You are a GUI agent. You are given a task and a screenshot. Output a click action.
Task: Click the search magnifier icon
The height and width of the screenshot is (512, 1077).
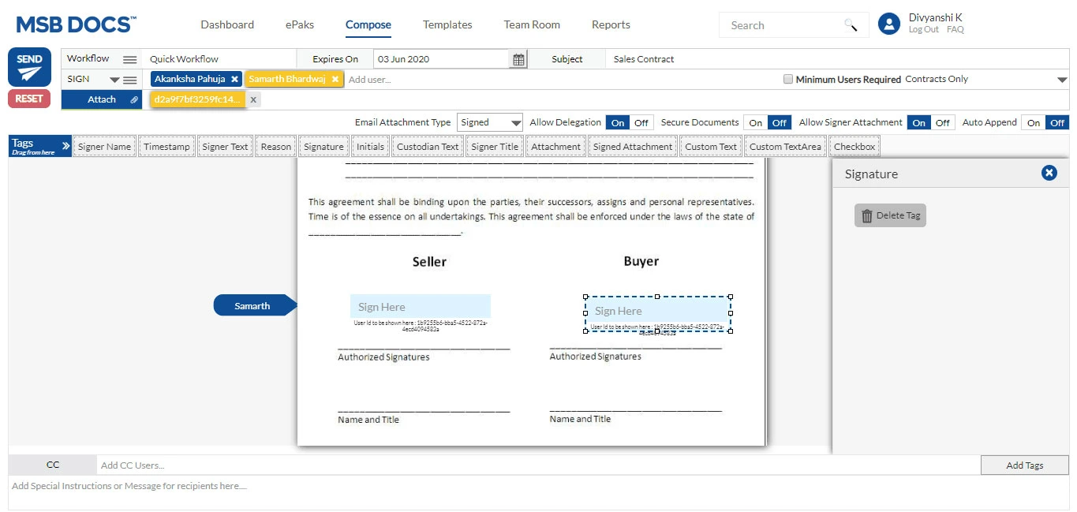click(x=851, y=25)
